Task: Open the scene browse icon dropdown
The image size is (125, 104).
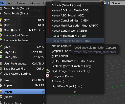Action: [107, 3]
